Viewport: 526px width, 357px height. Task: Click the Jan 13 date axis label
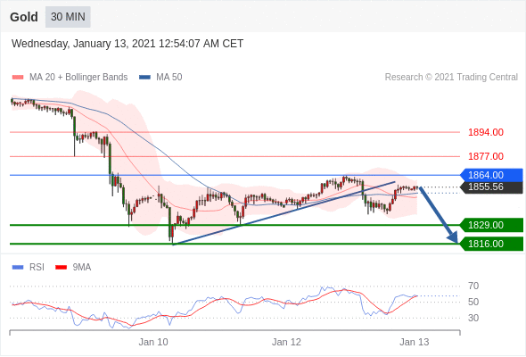[x=415, y=342]
